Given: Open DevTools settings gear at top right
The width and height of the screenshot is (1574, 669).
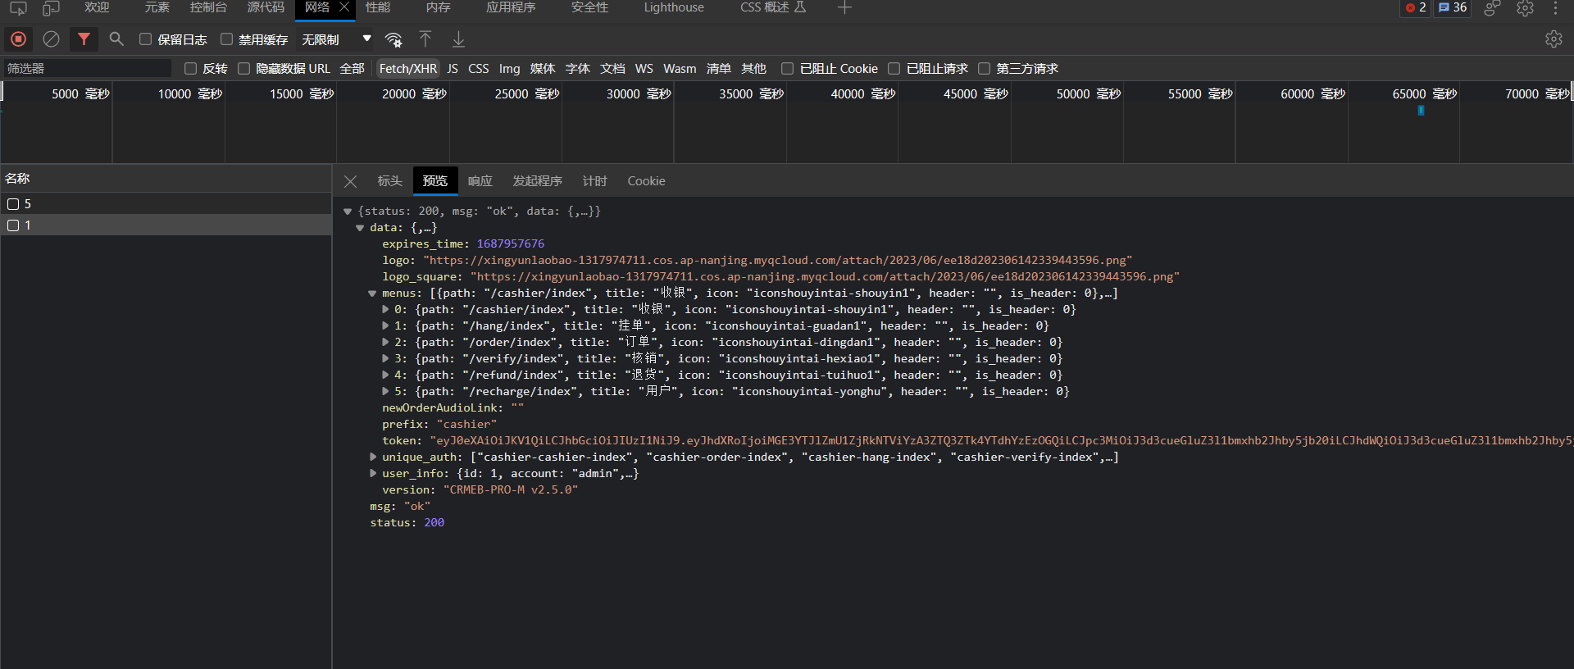Looking at the screenshot, I should click(1525, 8).
